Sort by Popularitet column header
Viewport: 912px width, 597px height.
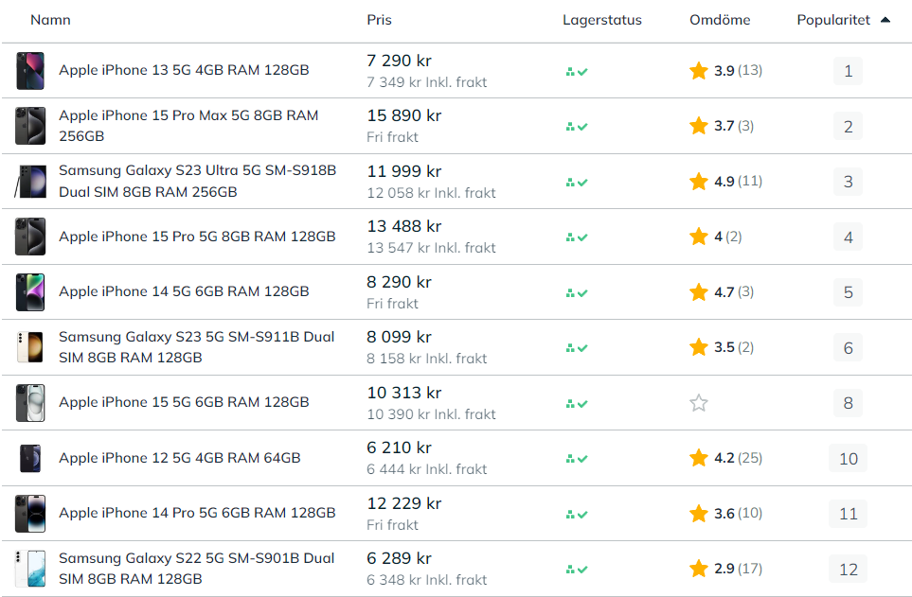(832, 20)
